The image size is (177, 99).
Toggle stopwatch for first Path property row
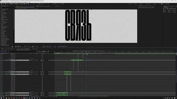click(11, 54)
